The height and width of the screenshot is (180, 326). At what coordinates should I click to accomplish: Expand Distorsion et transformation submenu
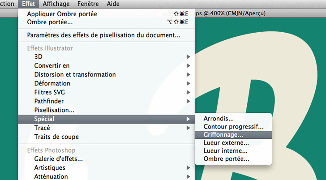coord(107,75)
